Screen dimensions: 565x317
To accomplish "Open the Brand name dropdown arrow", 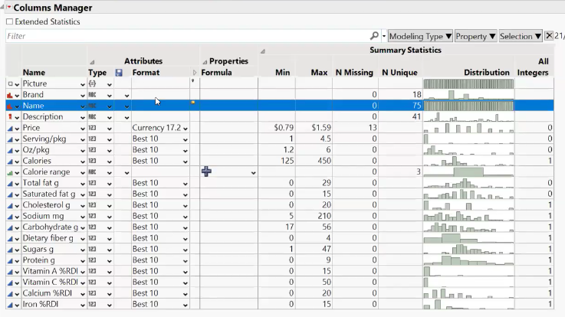I will [83, 96].
